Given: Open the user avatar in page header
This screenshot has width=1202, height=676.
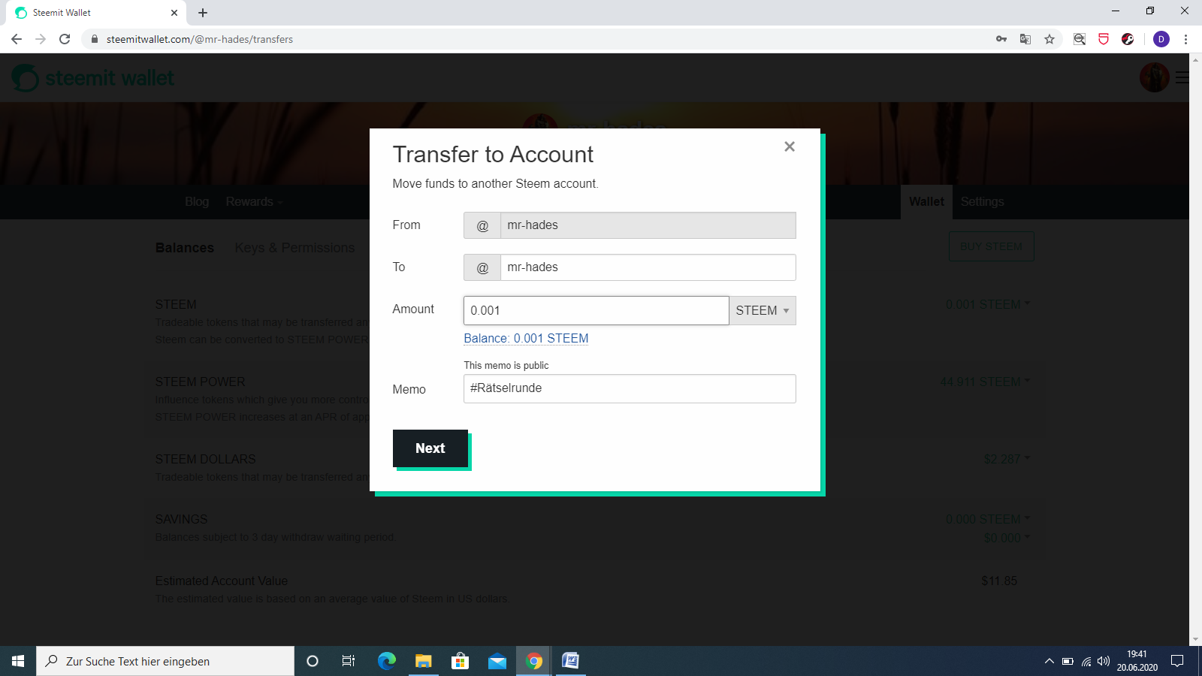Looking at the screenshot, I should point(1154,77).
